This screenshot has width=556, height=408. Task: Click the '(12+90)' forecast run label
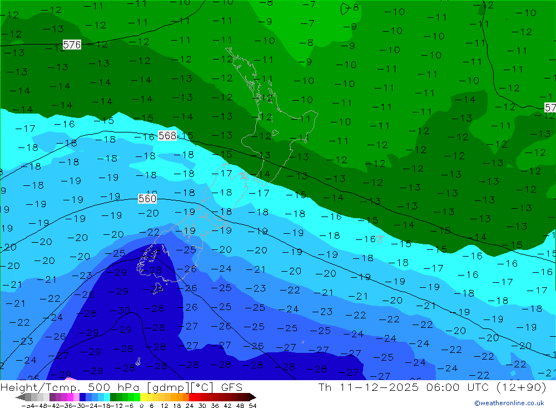click(x=522, y=387)
